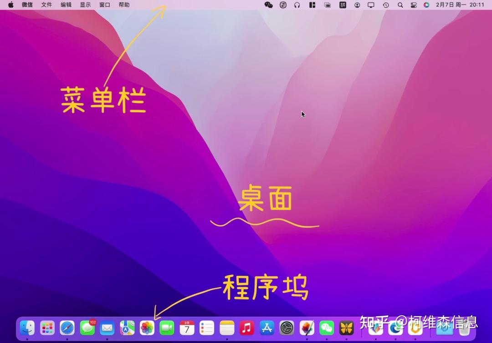
Task: Open the butterfly app in Dock
Action: [347, 328]
